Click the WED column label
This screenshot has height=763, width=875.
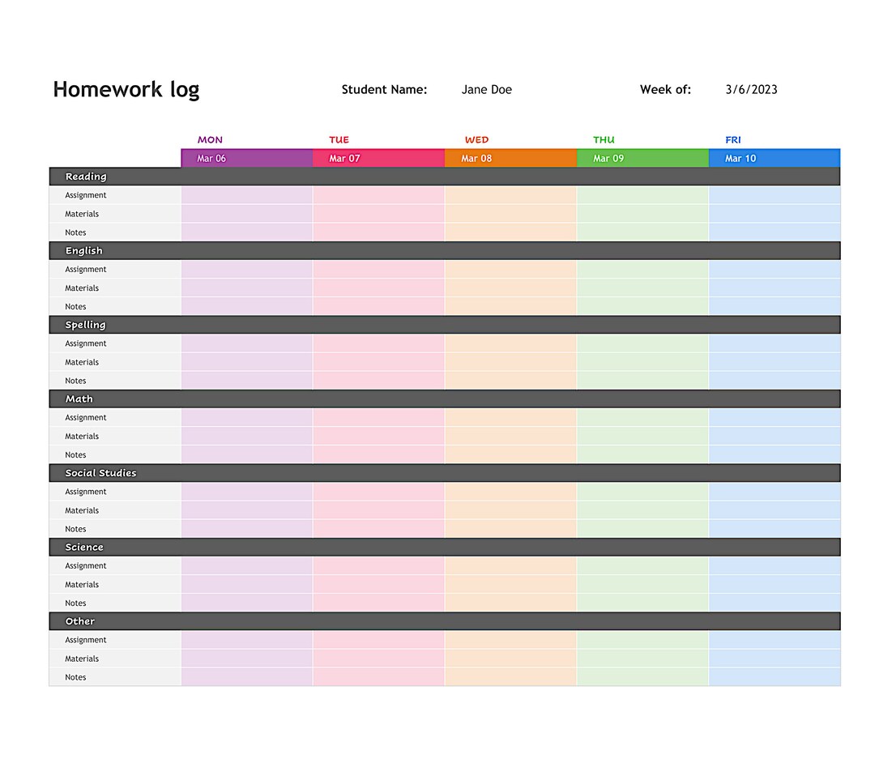[476, 139]
